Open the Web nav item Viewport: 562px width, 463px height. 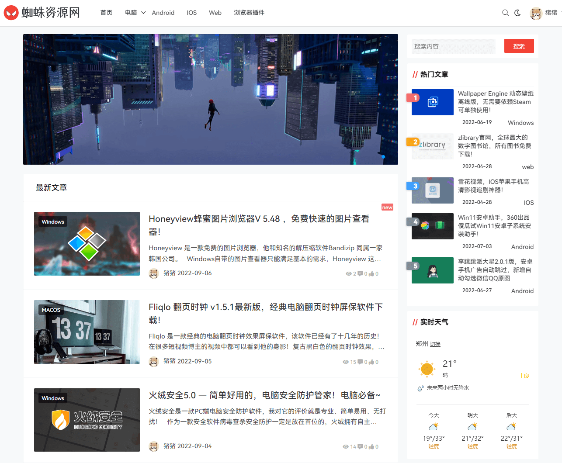[x=215, y=13]
